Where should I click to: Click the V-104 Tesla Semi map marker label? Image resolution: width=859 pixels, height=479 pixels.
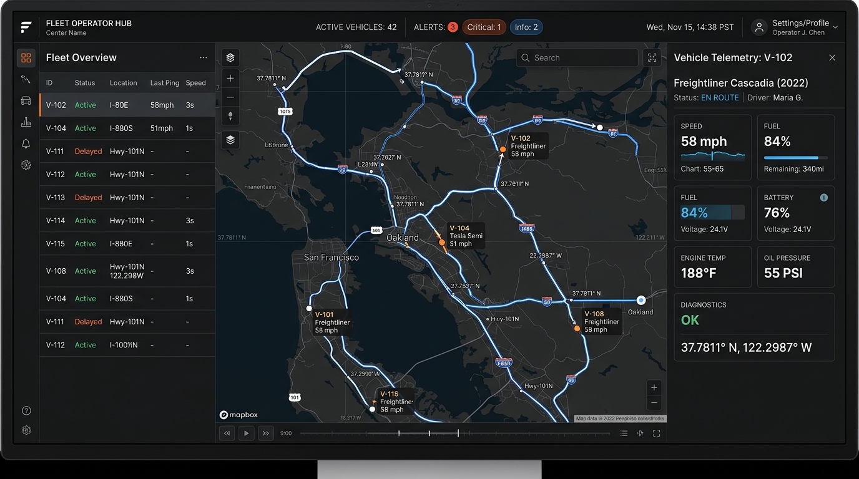coord(466,236)
